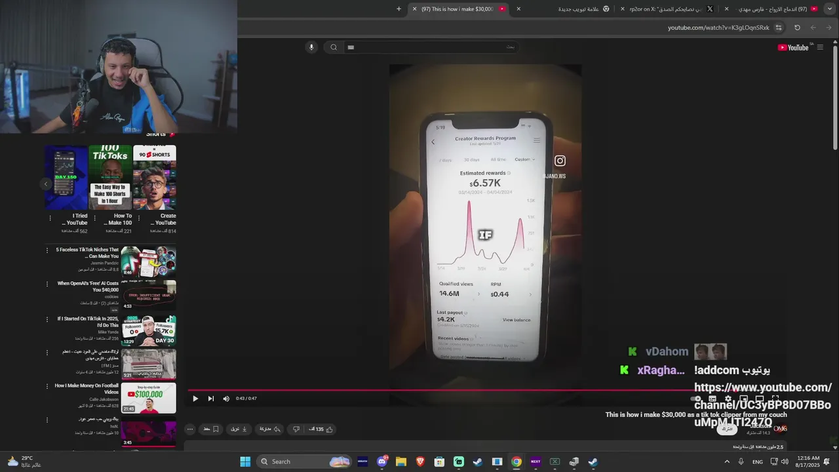
Task: Open video settings gear icon
Action: pos(728,399)
